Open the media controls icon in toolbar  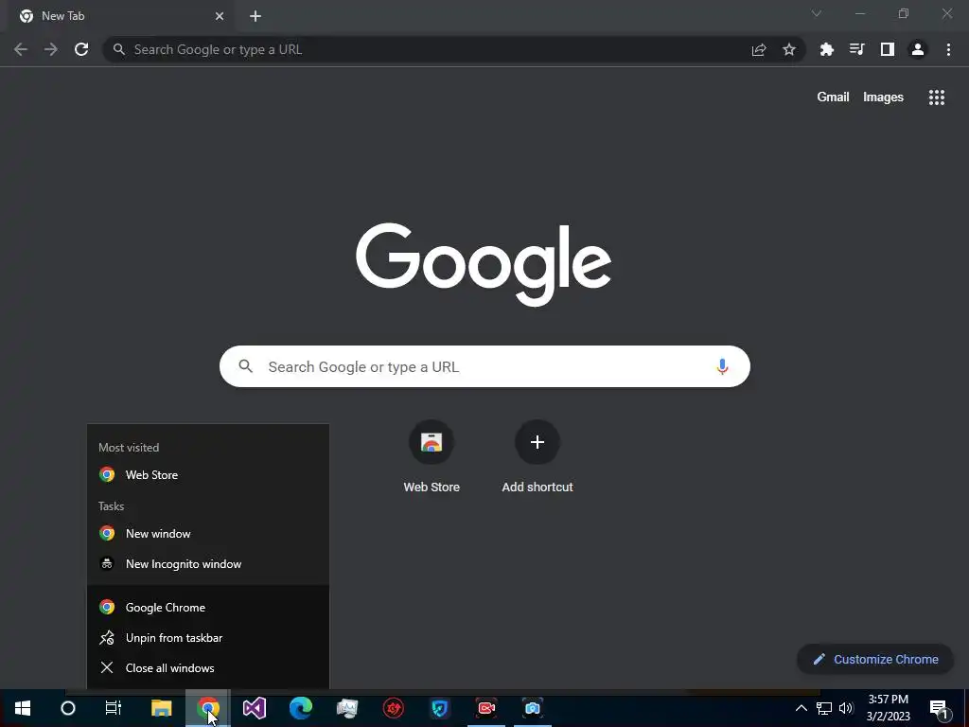click(x=856, y=49)
